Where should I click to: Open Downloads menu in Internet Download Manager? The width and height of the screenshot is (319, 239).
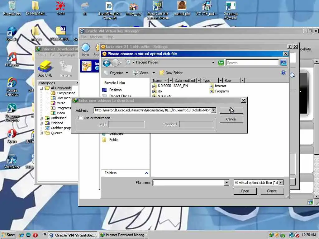[67, 55]
